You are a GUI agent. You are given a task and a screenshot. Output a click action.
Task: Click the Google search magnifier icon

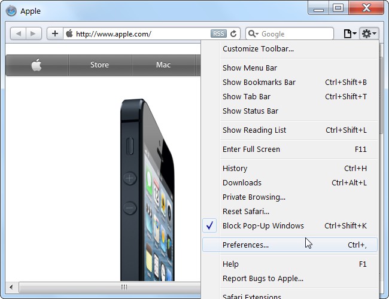point(253,33)
